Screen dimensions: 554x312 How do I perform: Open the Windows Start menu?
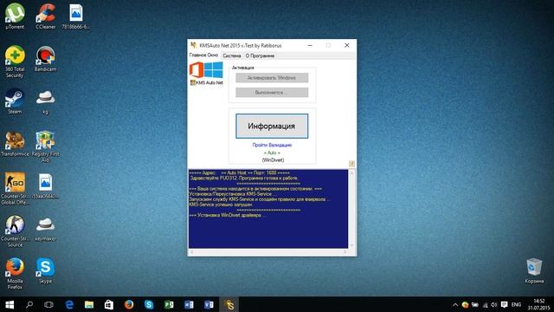10,304
